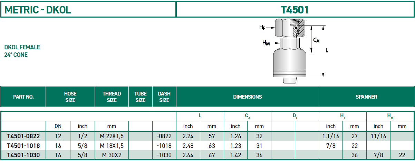Image resolution: width=415 pixels, height=161 pixels.
Task: Click the T4501 series title
Action: pos(295,10)
